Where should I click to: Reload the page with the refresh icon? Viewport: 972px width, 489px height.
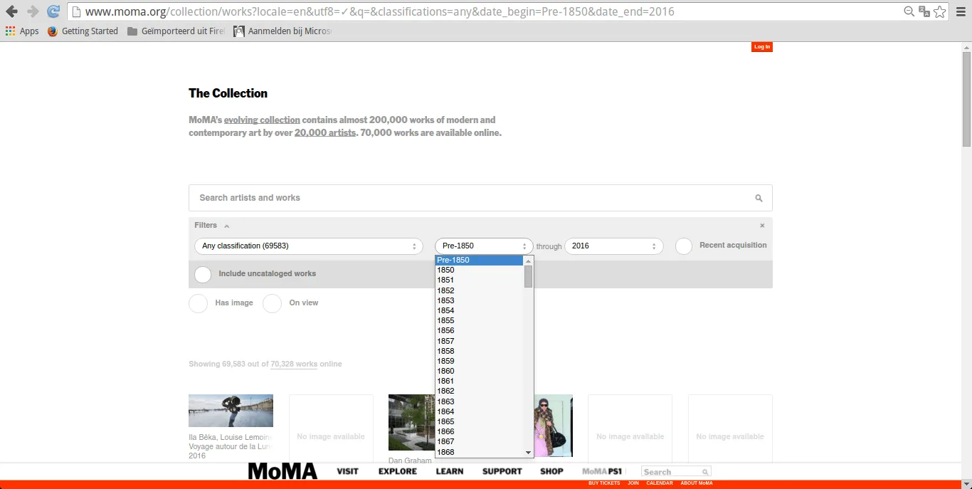click(53, 11)
